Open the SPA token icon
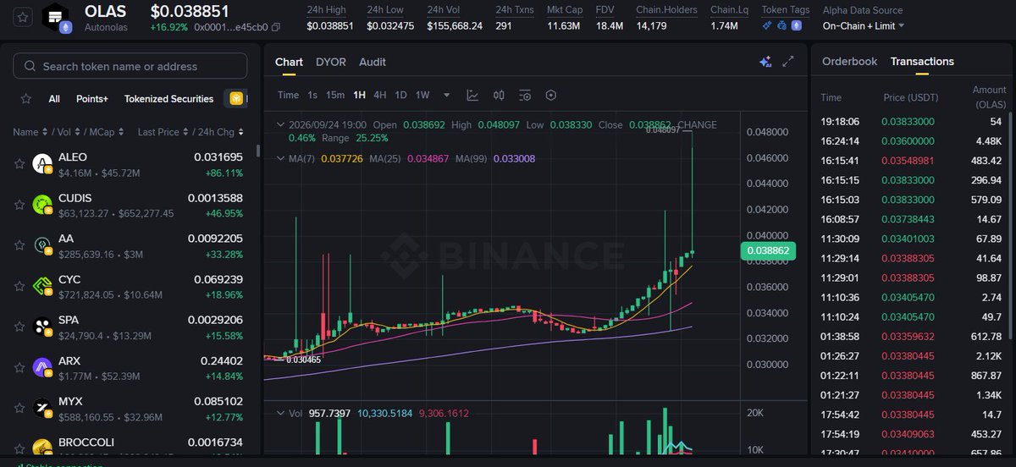The height and width of the screenshot is (467, 1016). 42,327
